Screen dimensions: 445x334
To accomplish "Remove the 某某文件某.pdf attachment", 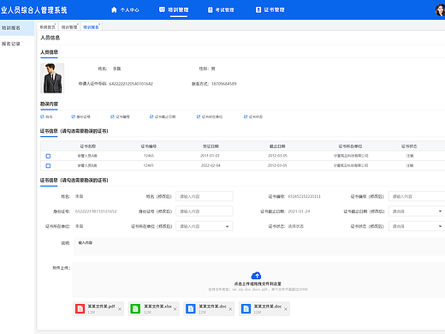I will coord(120,309).
